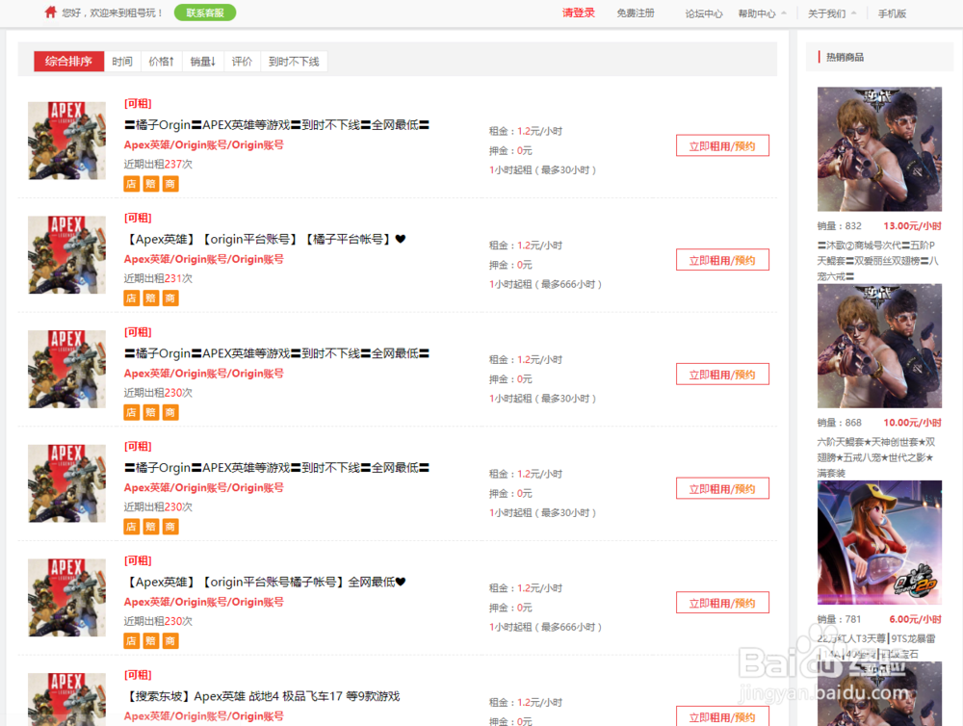Click 赔 badge under listing rented 231 times
The width and height of the screenshot is (963, 726).
[x=151, y=298]
